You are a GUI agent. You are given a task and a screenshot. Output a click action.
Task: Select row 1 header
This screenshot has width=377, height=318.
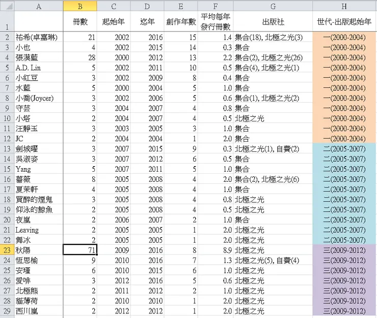click(x=7, y=21)
